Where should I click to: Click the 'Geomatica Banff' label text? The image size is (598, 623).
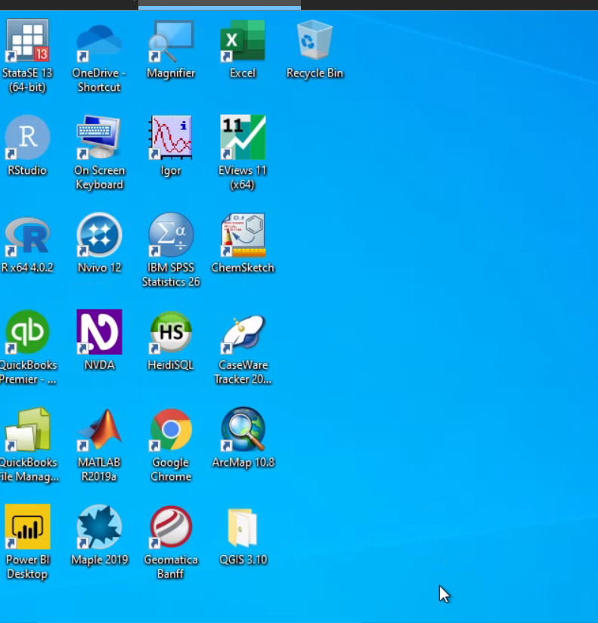[x=171, y=566]
